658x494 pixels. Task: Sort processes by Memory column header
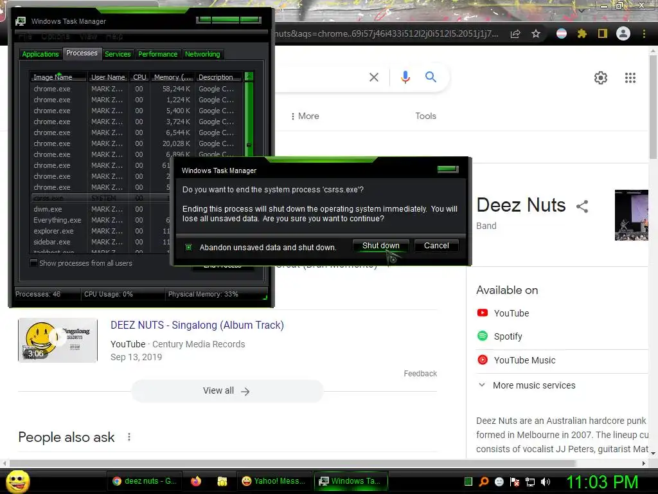[x=172, y=77]
